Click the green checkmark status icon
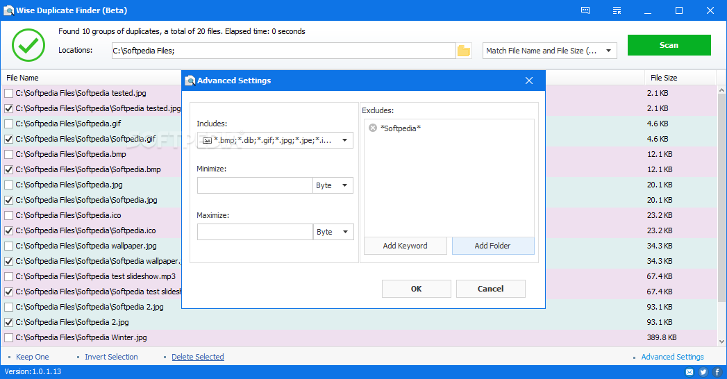The width and height of the screenshot is (727, 379). click(x=28, y=45)
